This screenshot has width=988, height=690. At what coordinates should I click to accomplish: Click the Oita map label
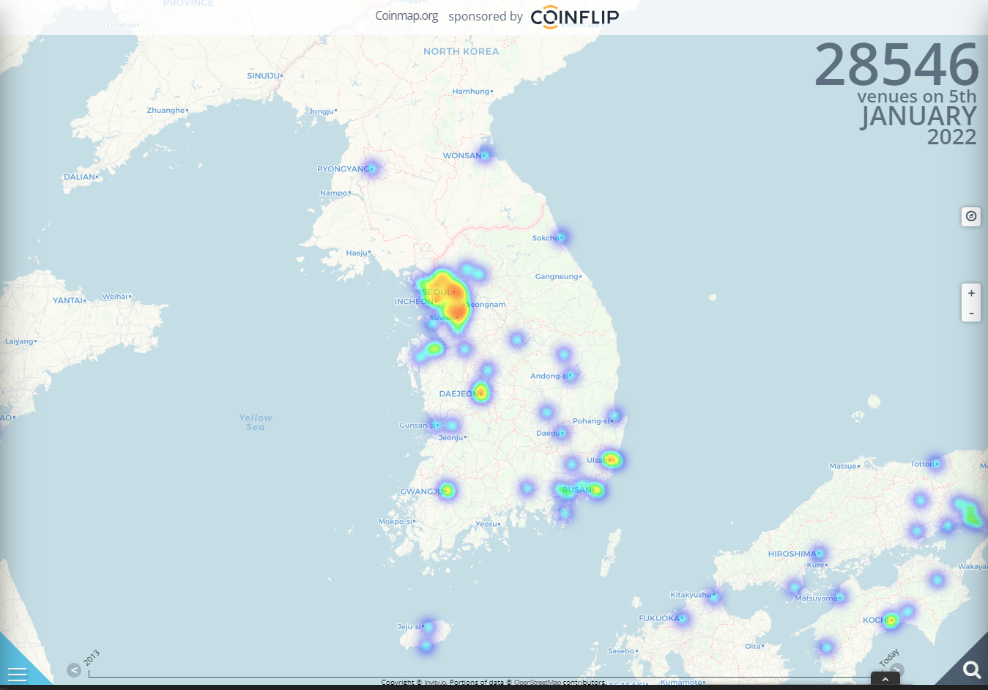click(x=752, y=646)
